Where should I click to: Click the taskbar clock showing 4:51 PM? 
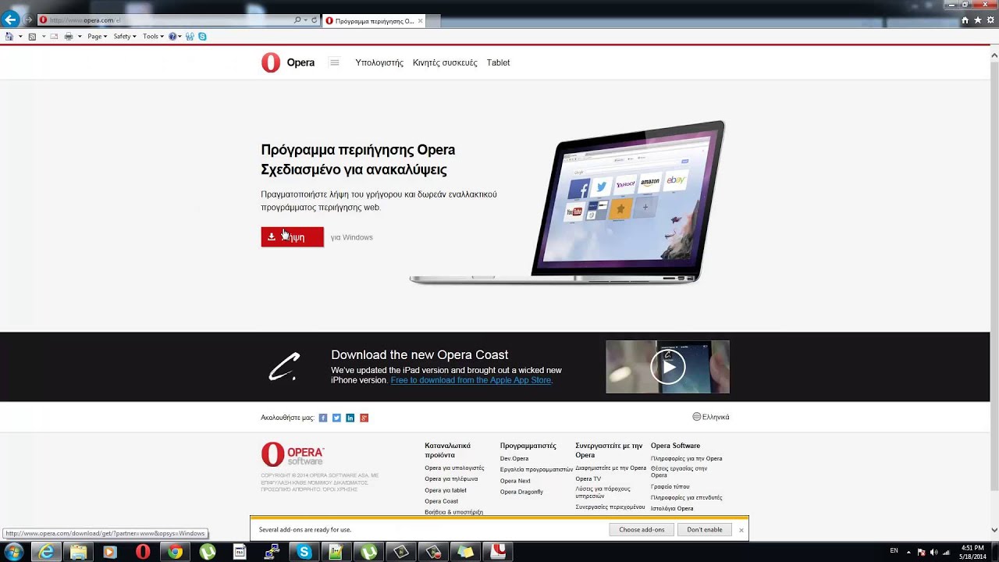pos(972,552)
